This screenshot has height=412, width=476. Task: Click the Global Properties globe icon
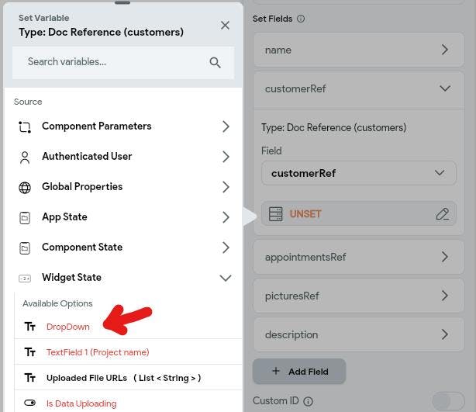click(x=25, y=188)
